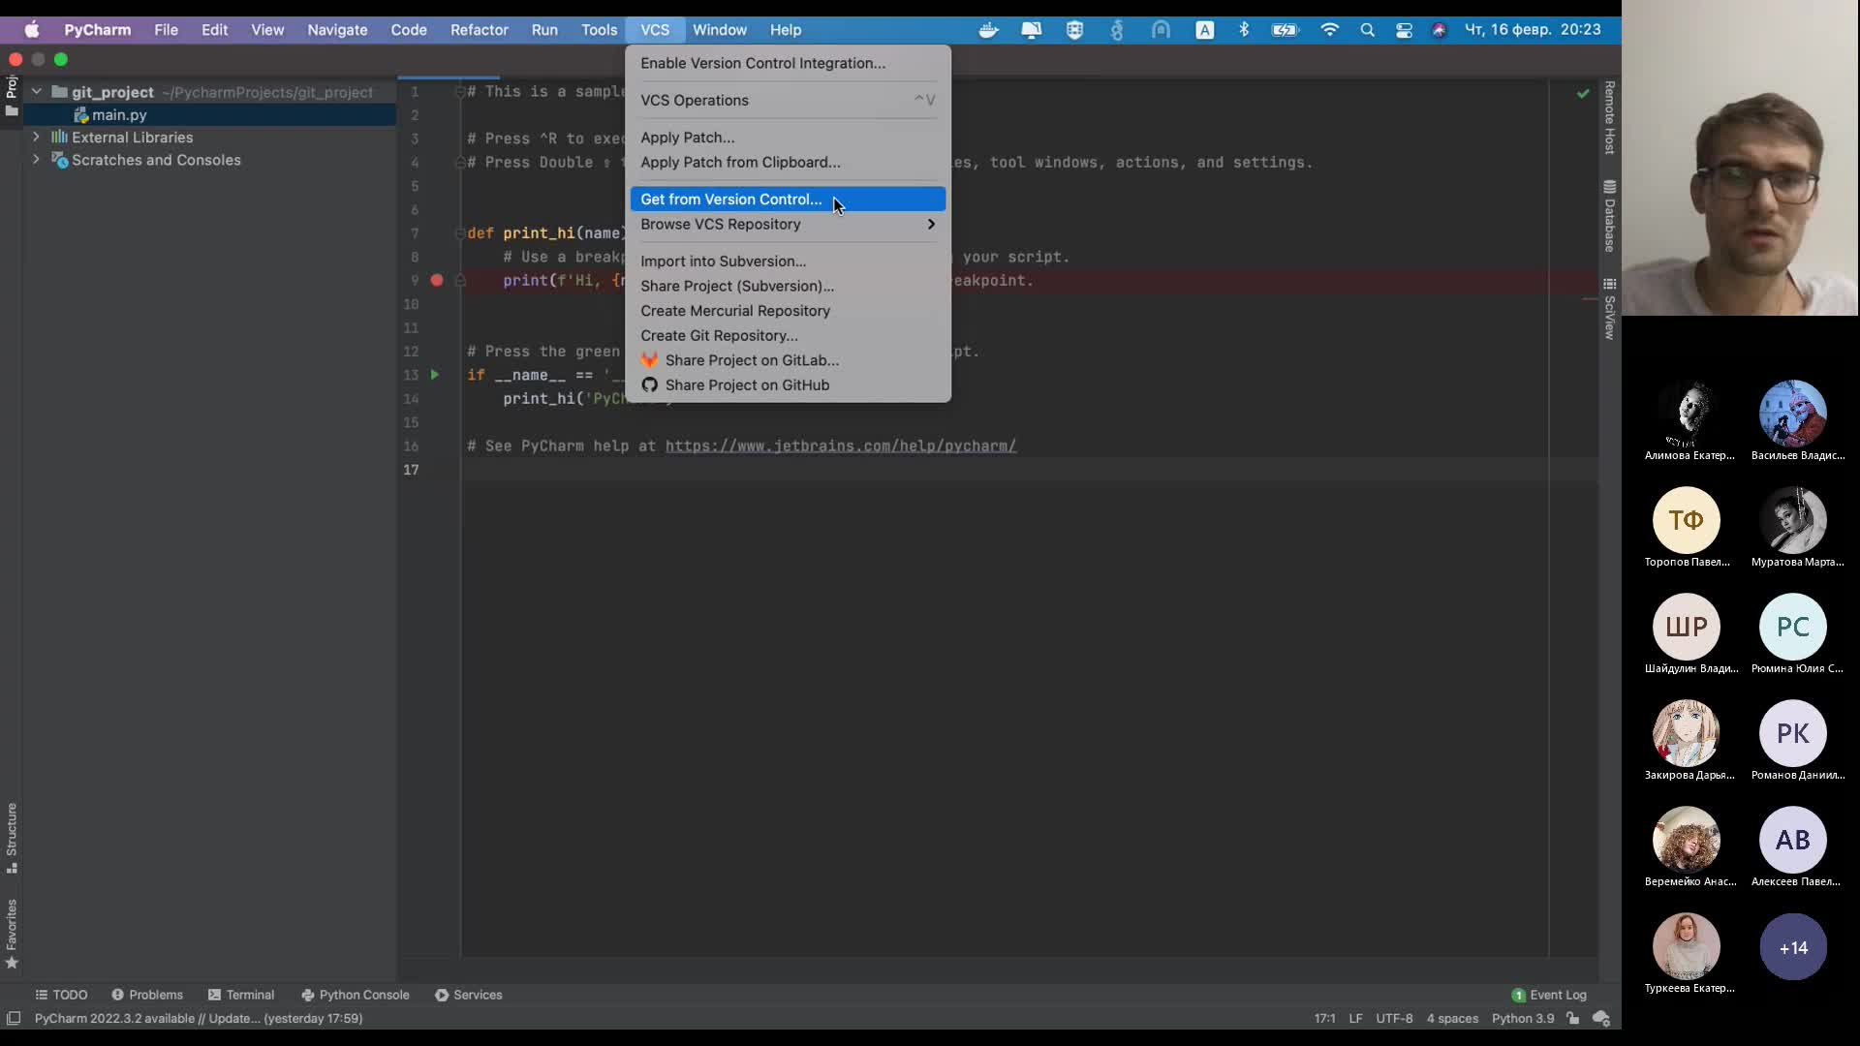Open the Navigate menu

337,30
